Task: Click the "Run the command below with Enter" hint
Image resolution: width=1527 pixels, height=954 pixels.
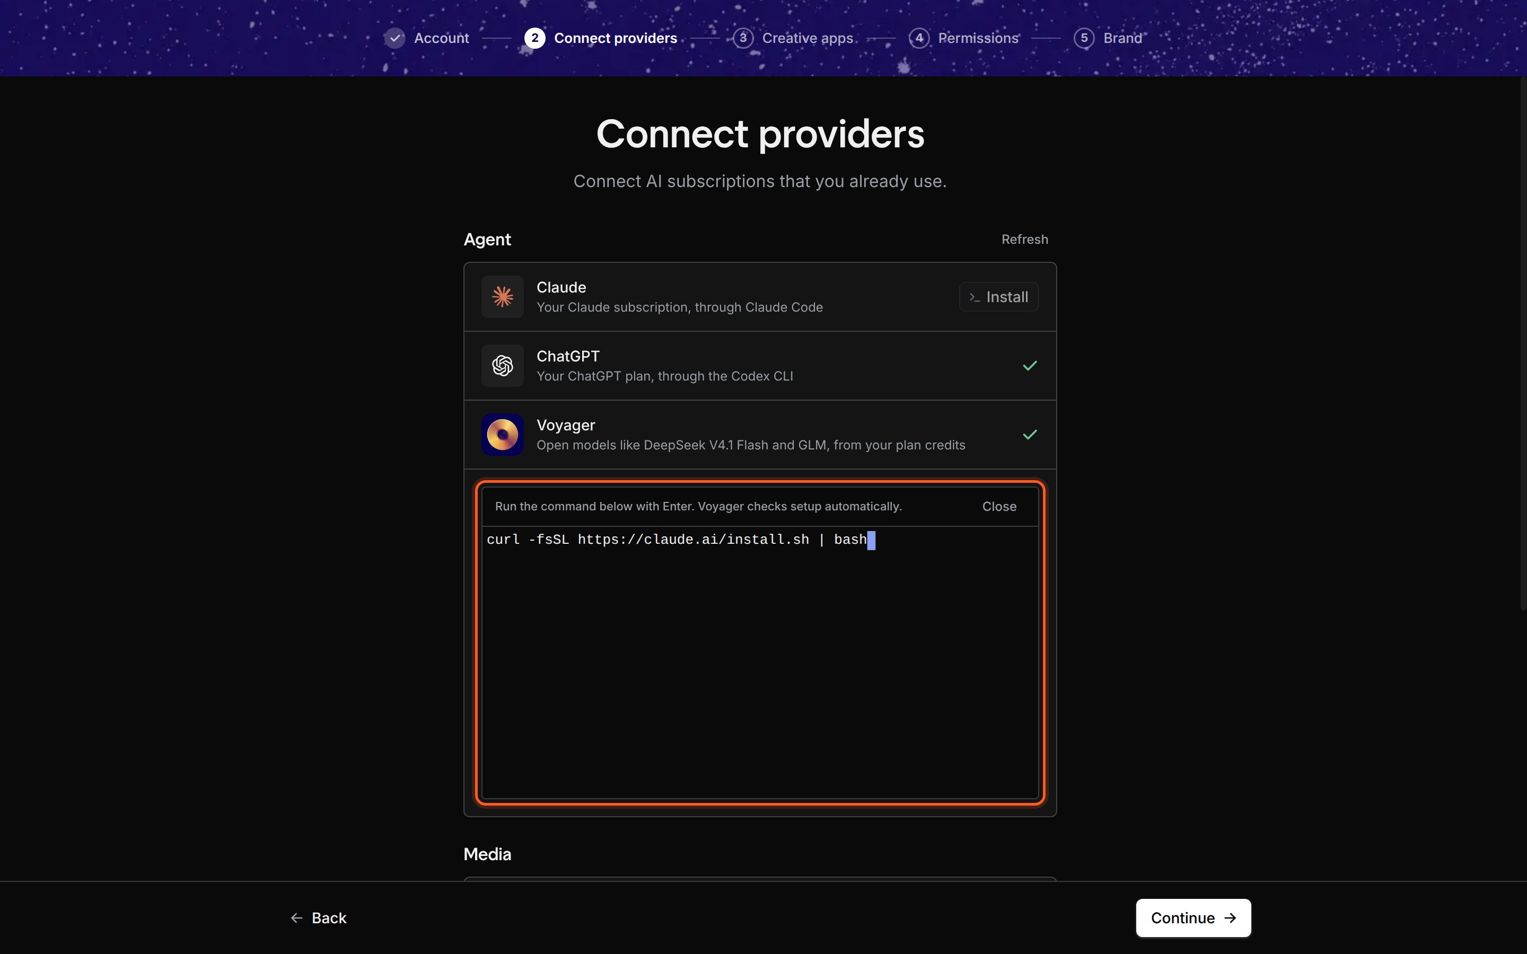Action: [x=698, y=507]
